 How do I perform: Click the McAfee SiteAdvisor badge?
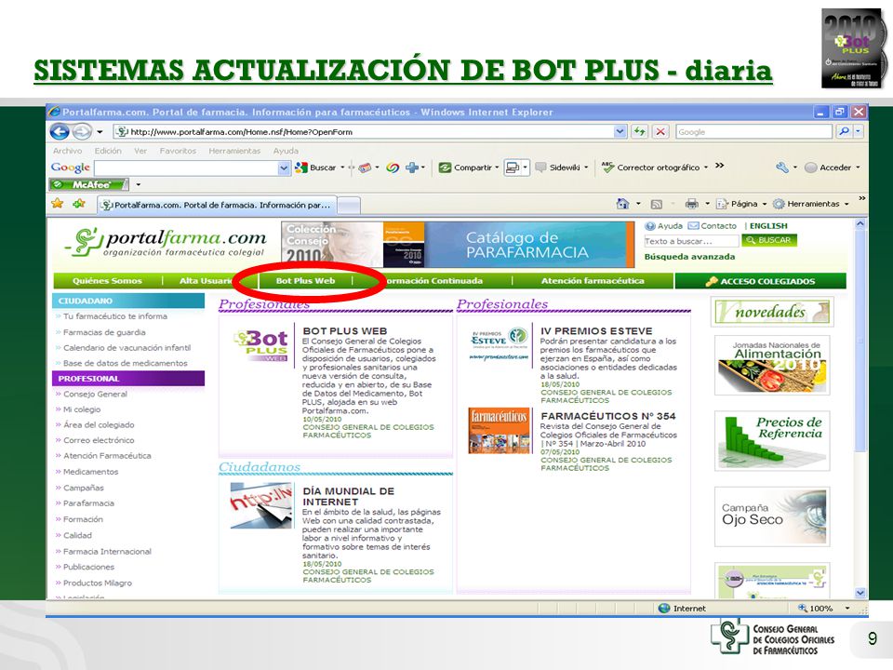pos(88,184)
